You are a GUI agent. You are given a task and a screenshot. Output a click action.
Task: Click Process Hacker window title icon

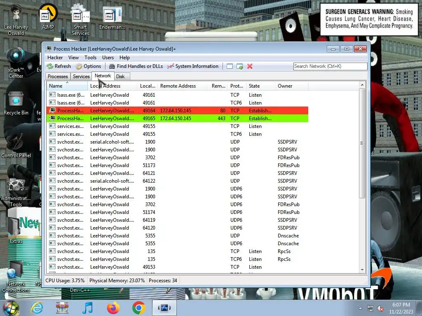click(x=49, y=49)
